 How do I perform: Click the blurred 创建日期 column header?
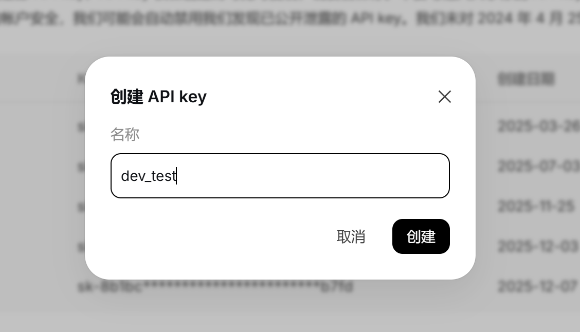pyautogui.click(x=526, y=79)
